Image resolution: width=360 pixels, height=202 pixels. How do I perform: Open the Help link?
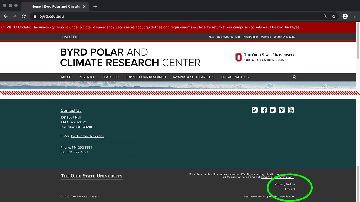(211, 37)
